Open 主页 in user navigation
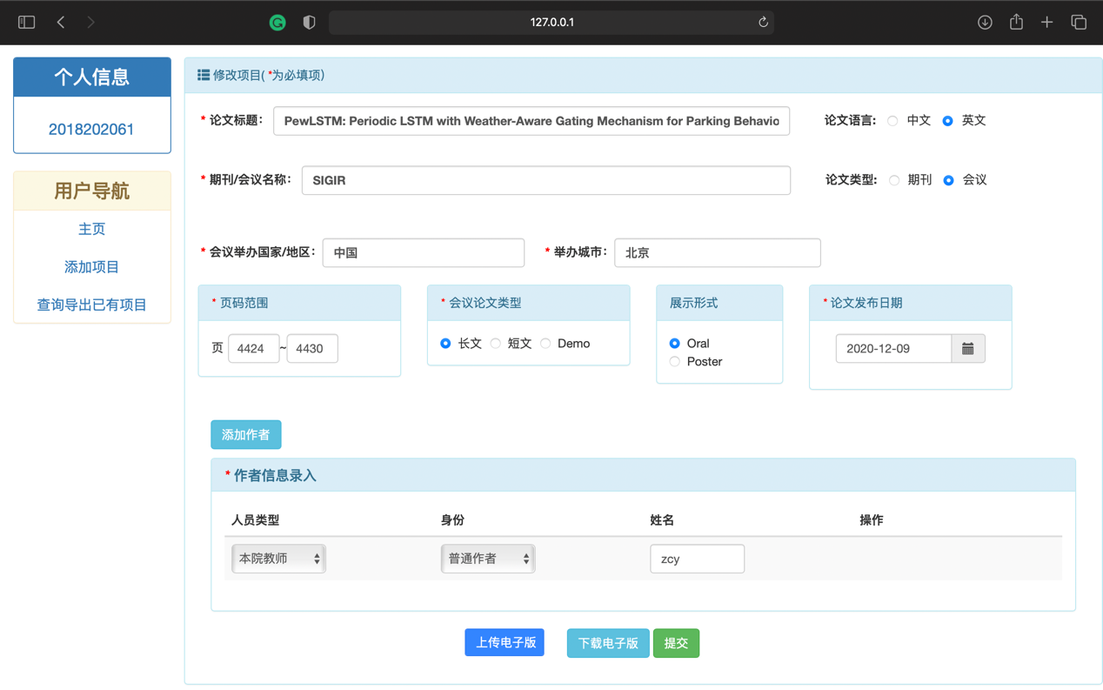Image resolution: width=1103 pixels, height=690 pixels. [x=91, y=229]
